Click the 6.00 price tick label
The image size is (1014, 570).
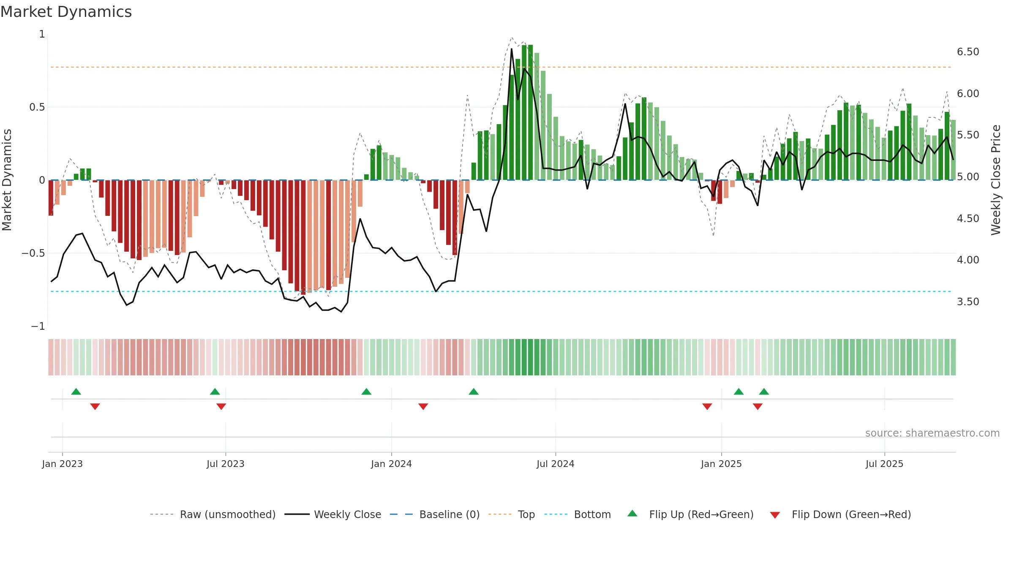(x=968, y=94)
